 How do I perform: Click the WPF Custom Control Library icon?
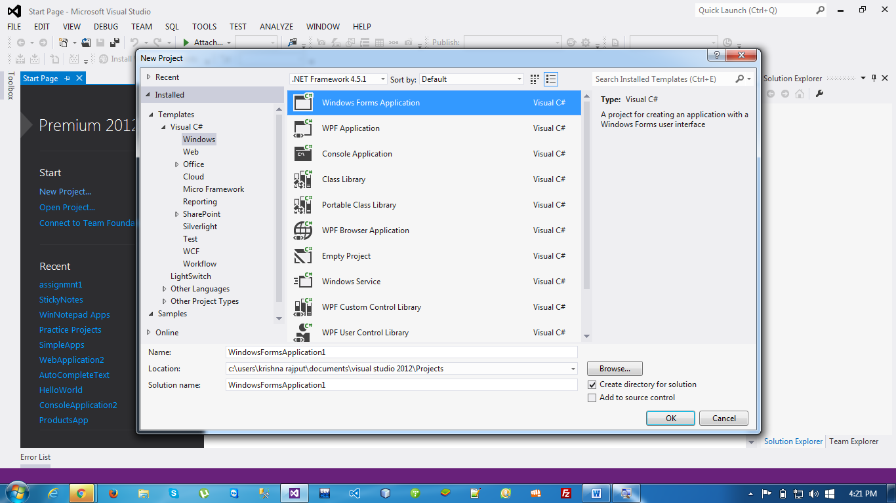[x=302, y=307]
